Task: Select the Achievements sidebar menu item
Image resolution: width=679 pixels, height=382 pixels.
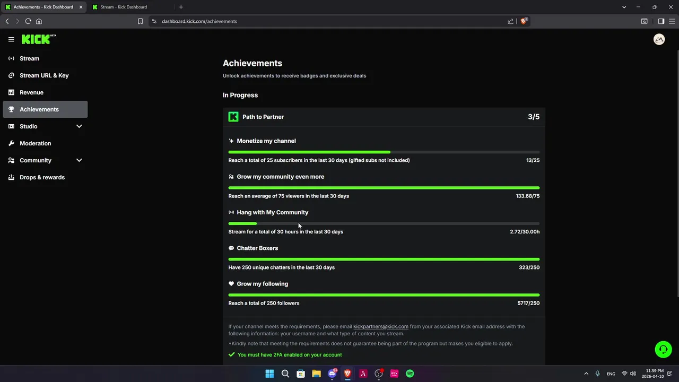Action: (x=45, y=109)
